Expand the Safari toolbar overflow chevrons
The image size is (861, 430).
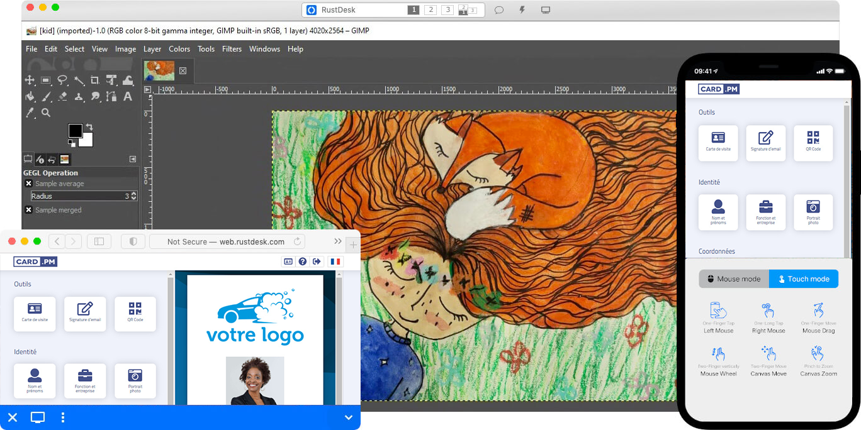coord(338,241)
